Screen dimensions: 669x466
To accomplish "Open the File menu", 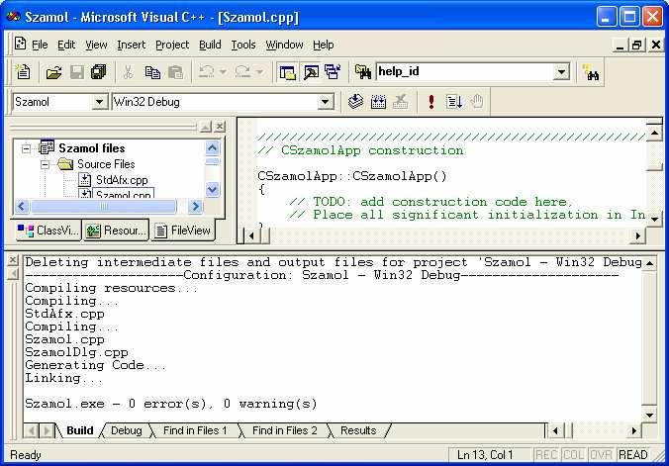I will tap(40, 45).
